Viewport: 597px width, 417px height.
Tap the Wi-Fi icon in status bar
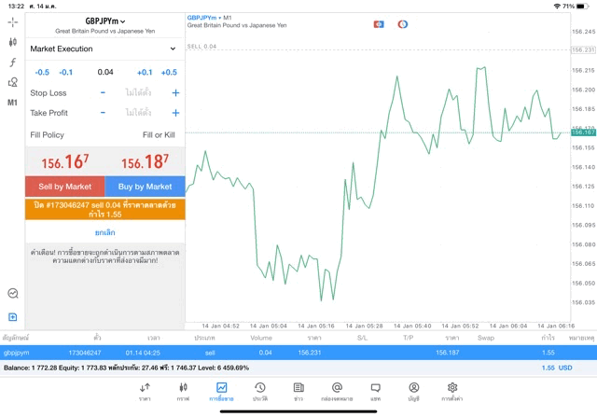(x=558, y=7)
